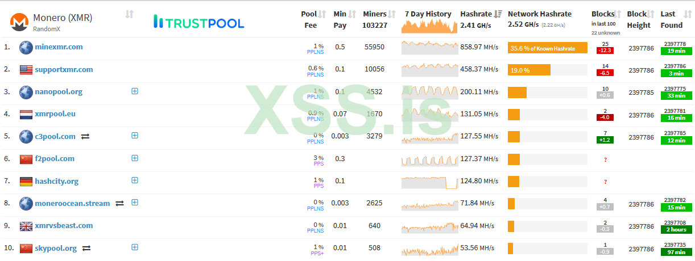The width and height of the screenshot is (695, 261).
Task: Open nanopool.org pool link
Action: coord(59,92)
